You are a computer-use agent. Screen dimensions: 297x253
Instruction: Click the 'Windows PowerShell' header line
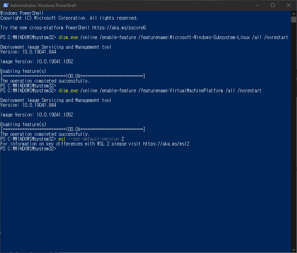(22, 13)
